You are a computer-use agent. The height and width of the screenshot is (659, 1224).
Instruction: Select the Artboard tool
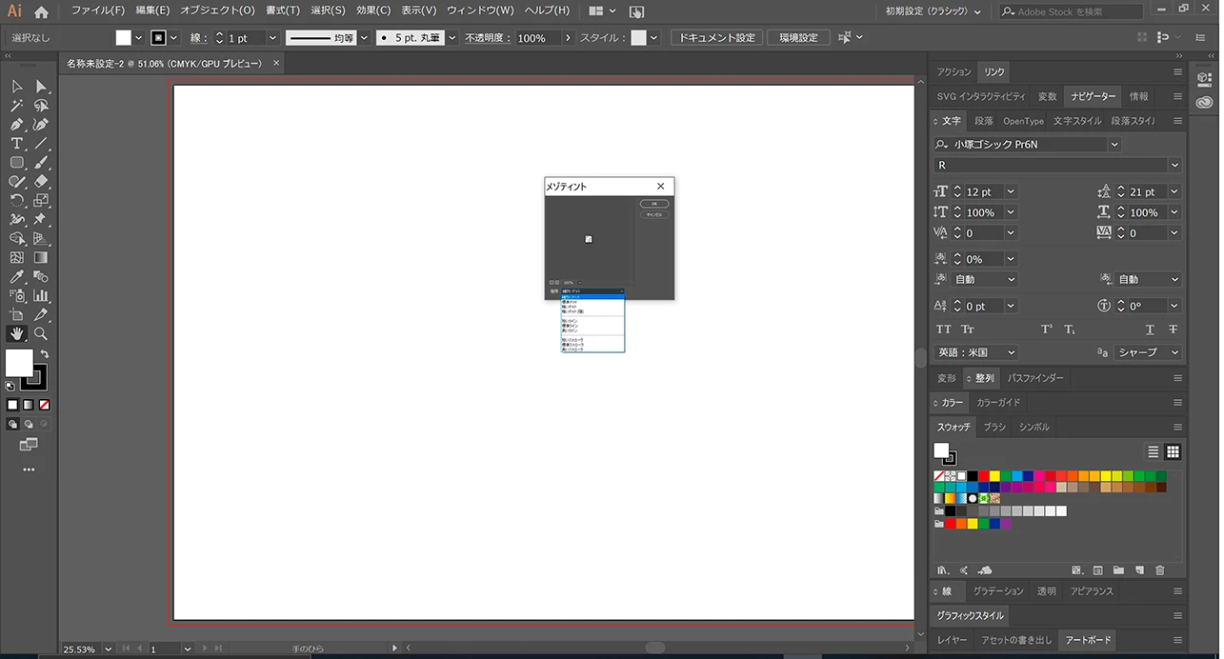[x=17, y=315]
